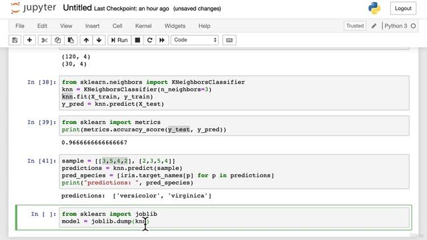This screenshot has height=240, width=427.
Task: Copy selected cells icon
Action: 57,40
